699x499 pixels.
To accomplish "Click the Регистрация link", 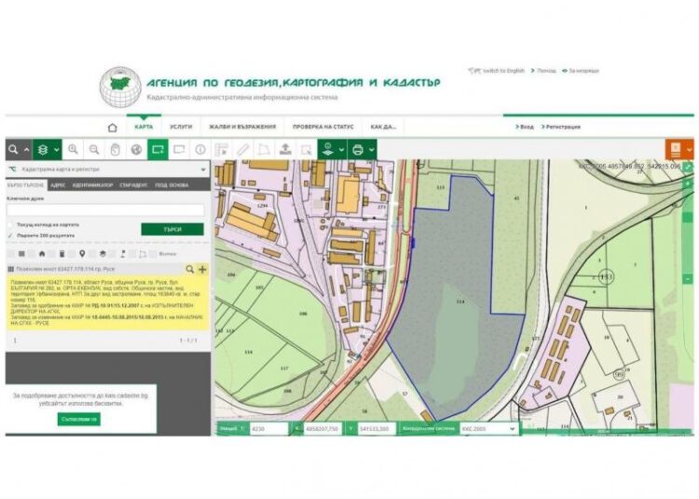I will (x=561, y=127).
